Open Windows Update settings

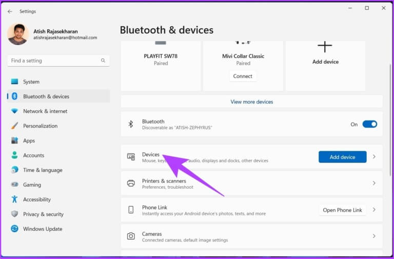pos(58,229)
